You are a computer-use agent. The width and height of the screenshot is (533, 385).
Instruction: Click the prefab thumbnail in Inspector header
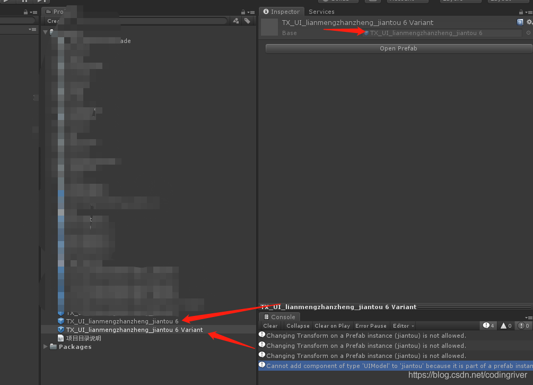[269, 27]
